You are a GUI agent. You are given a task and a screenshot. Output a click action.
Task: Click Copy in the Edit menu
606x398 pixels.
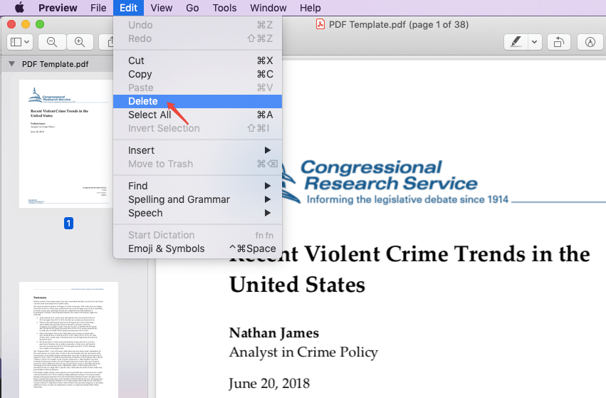pos(140,74)
